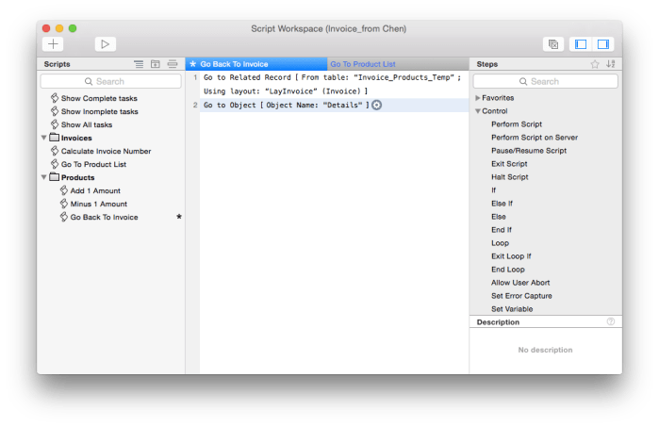Toggle the Steps pane visibility button
The width and height of the screenshot is (659, 427).
point(603,44)
